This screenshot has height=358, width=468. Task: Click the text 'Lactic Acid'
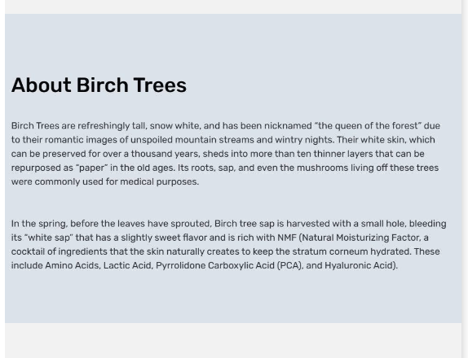pos(127,265)
